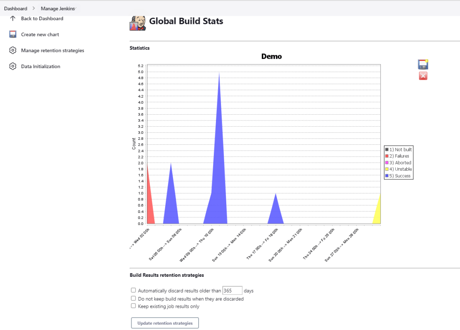Click the Jenkins Global Build Stats logo
This screenshot has height=330, width=460.
pos(138,23)
